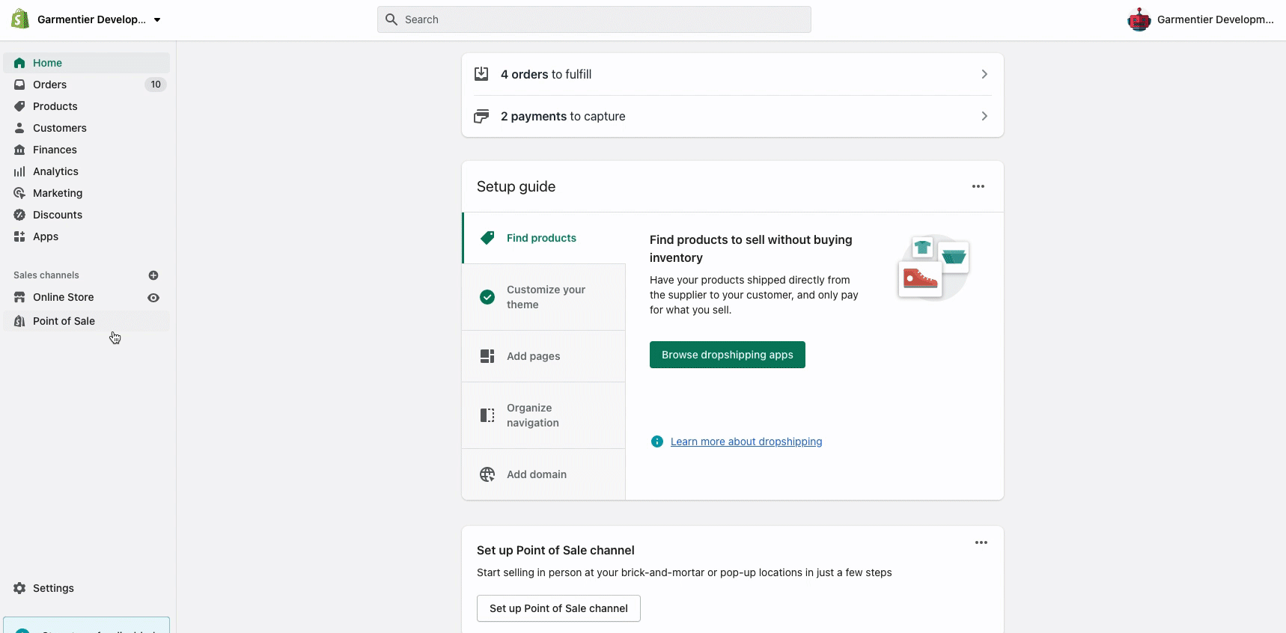Open the 2 payments to capture row
The width and height of the screenshot is (1286, 633).
click(733, 116)
